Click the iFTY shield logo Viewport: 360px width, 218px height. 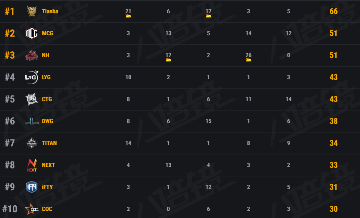pyautogui.click(x=32, y=187)
